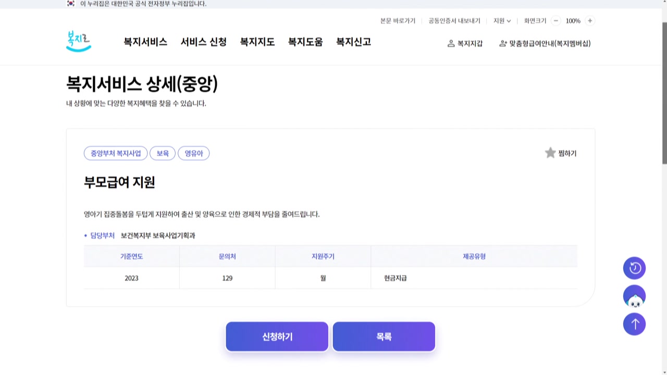Viewport: 667px width, 375px height.
Task: Select the 복지신고 menu item
Action: click(x=353, y=42)
